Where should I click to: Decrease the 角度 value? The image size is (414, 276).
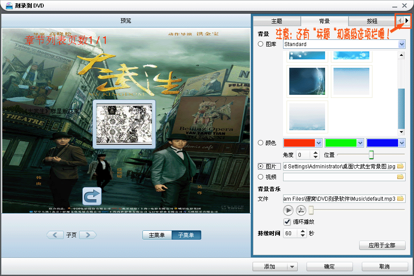pos(315,157)
